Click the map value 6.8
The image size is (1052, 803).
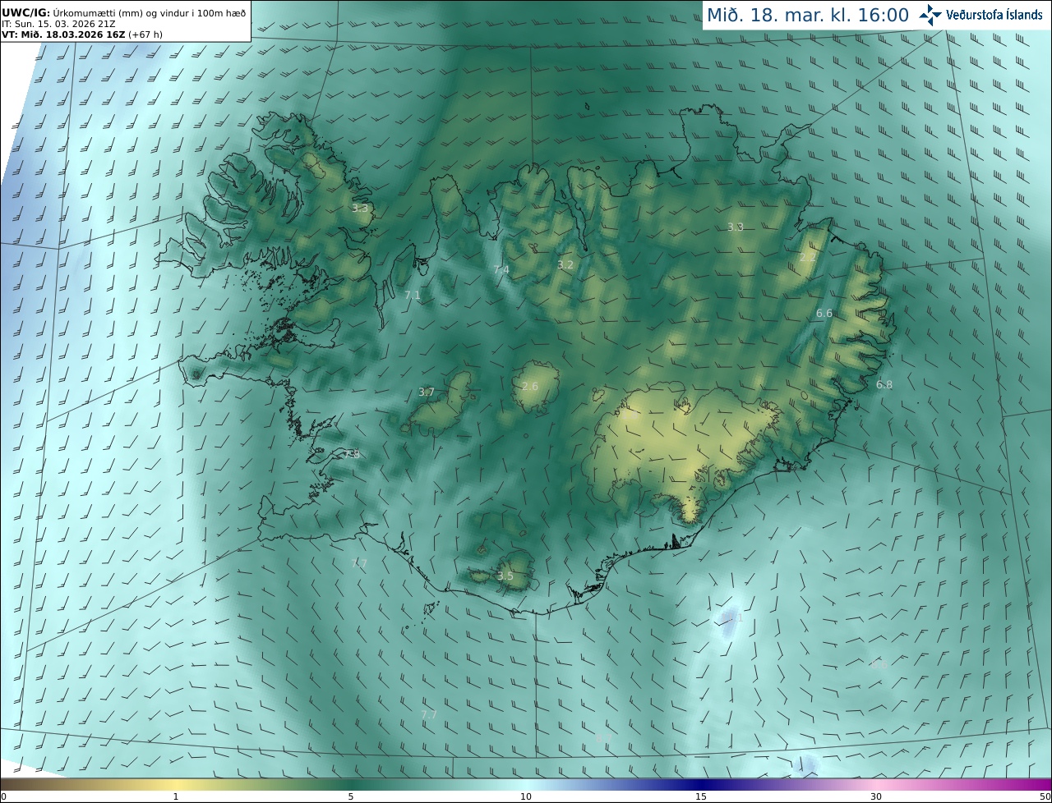(884, 384)
